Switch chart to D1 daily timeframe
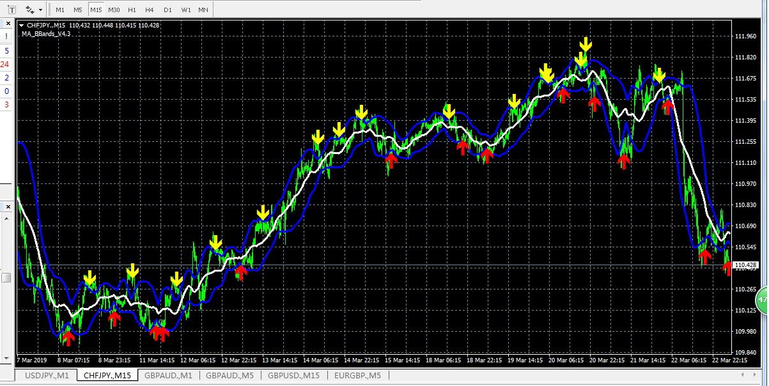Viewport: 769px width, 386px height. click(167, 10)
